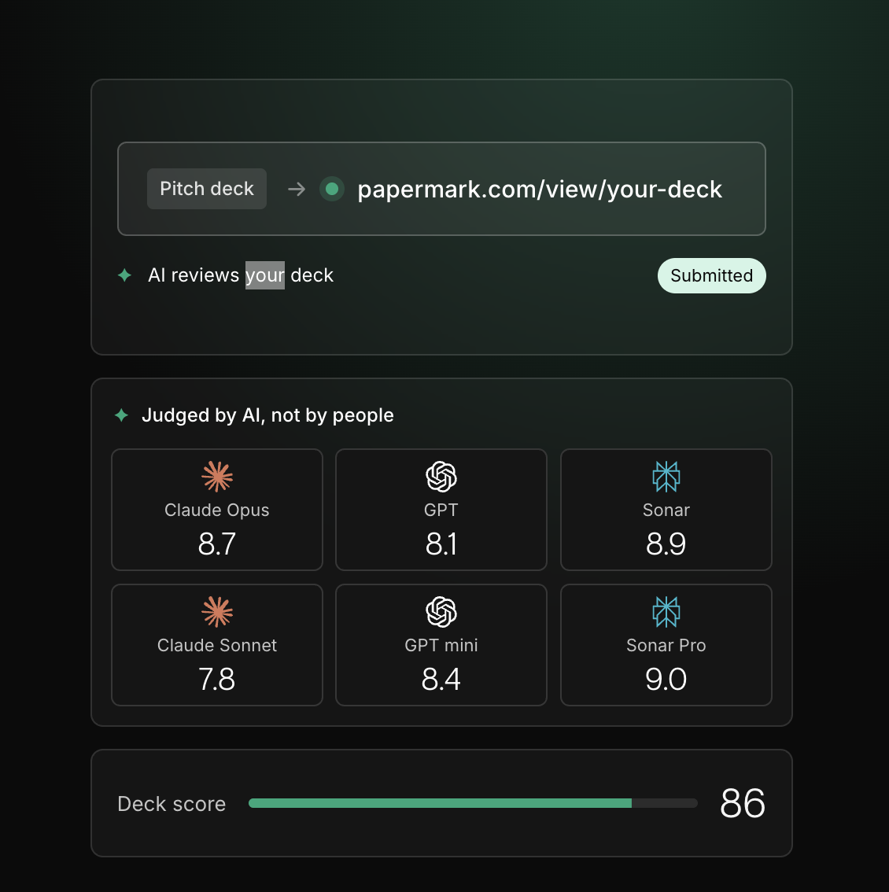Click the Sonar Pro label

666,646
